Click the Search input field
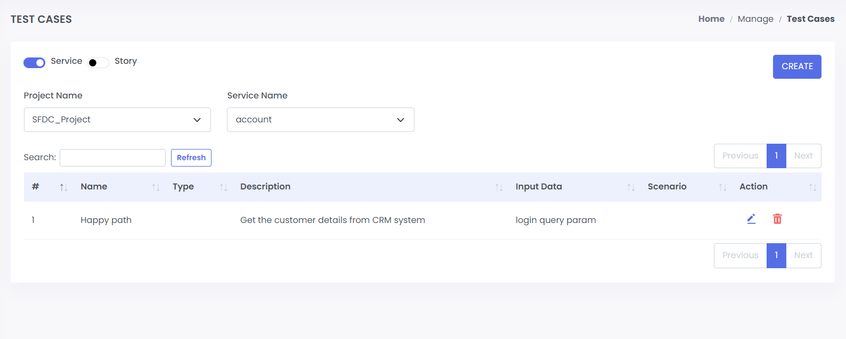The width and height of the screenshot is (846, 339). (x=112, y=158)
